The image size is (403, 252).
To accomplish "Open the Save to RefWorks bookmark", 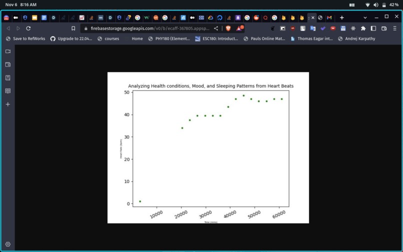I will pos(25,38).
